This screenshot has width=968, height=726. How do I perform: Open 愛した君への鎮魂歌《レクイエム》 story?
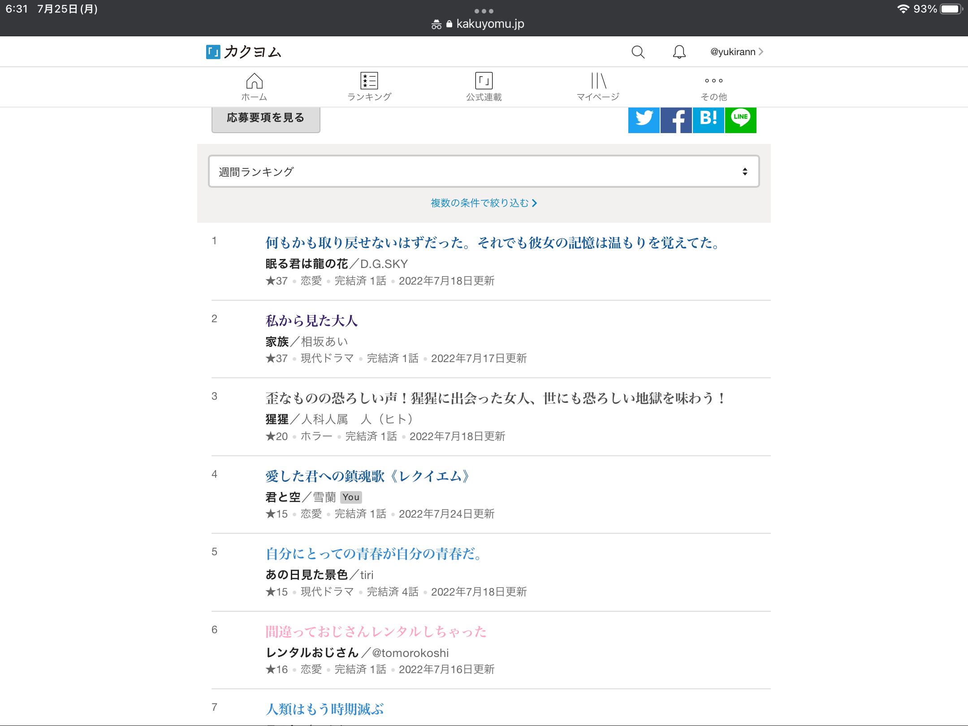click(x=367, y=476)
